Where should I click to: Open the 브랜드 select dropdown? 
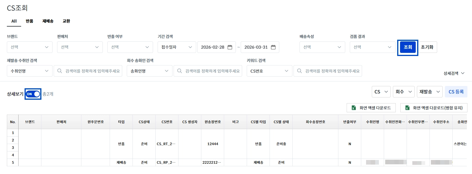(30, 47)
